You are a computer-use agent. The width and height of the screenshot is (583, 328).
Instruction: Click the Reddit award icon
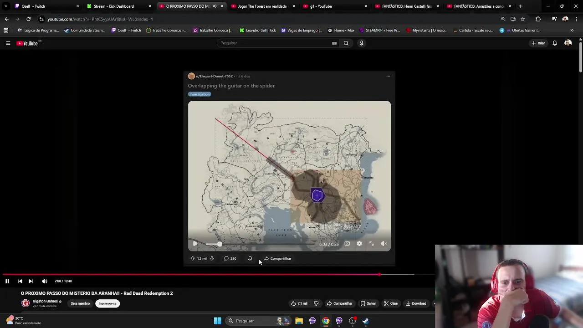coord(250,258)
